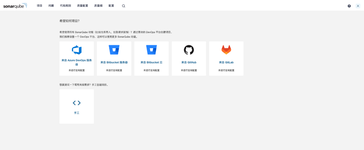Select 来自 Bitbucket 云 link
The height and width of the screenshot is (150, 364).
tap(151, 62)
